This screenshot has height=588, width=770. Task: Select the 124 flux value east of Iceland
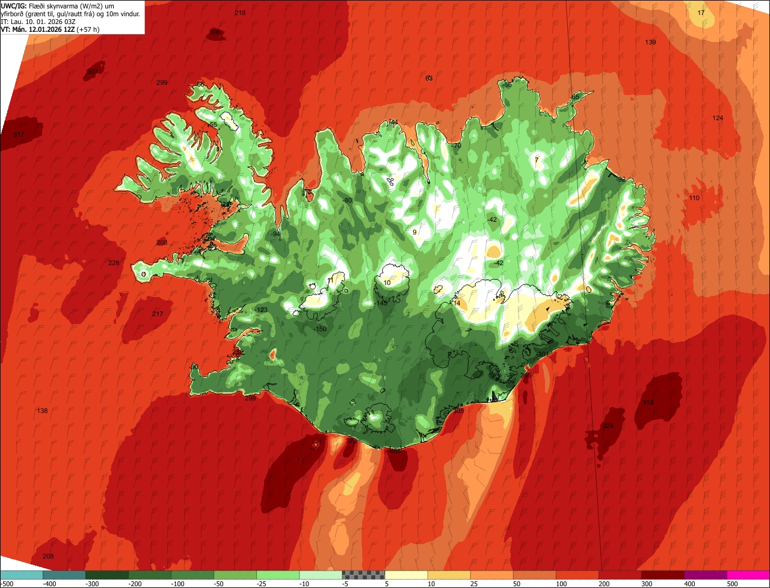click(x=718, y=118)
